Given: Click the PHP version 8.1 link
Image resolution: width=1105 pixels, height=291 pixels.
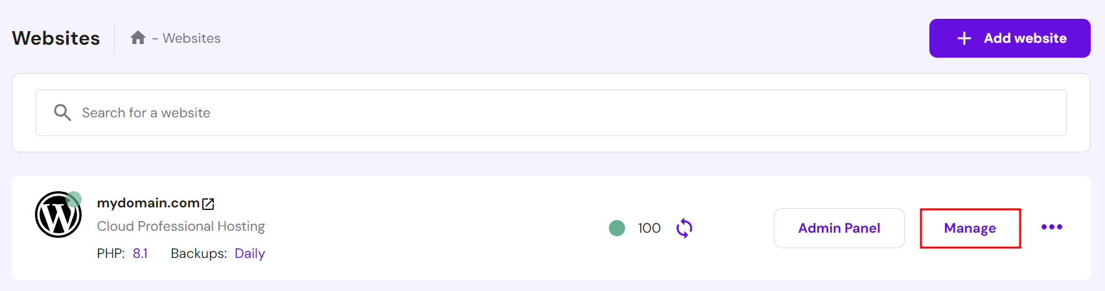Looking at the screenshot, I should (x=140, y=253).
